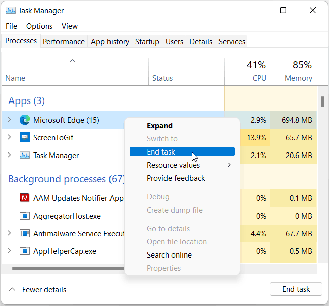Click the Task Manager row icon

click(x=25, y=155)
